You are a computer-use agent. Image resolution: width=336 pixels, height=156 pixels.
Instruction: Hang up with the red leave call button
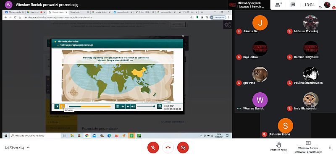tap(168, 148)
